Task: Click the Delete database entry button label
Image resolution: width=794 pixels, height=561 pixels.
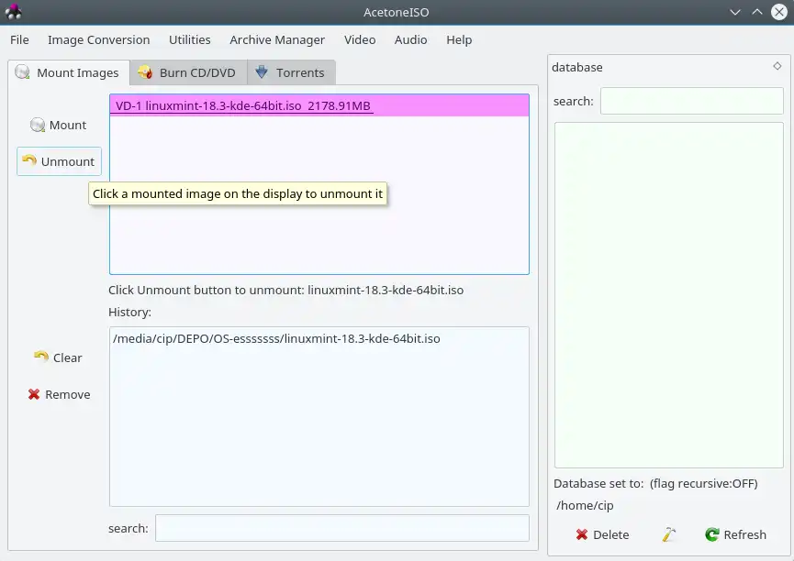Action: pyautogui.click(x=610, y=534)
